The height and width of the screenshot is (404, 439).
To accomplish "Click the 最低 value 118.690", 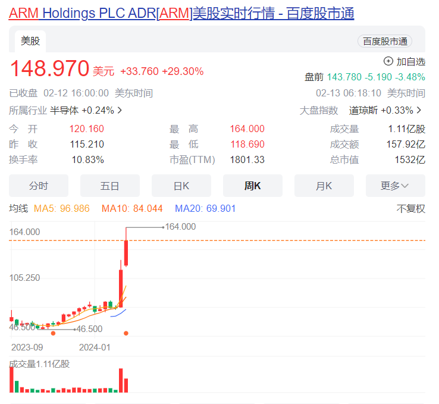I will click(x=247, y=144).
